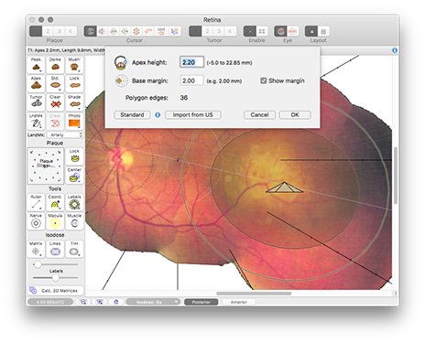This screenshot has height=343, width=425.
Task: Toggle the Show margin checkbox
Action: click(263, 80)
